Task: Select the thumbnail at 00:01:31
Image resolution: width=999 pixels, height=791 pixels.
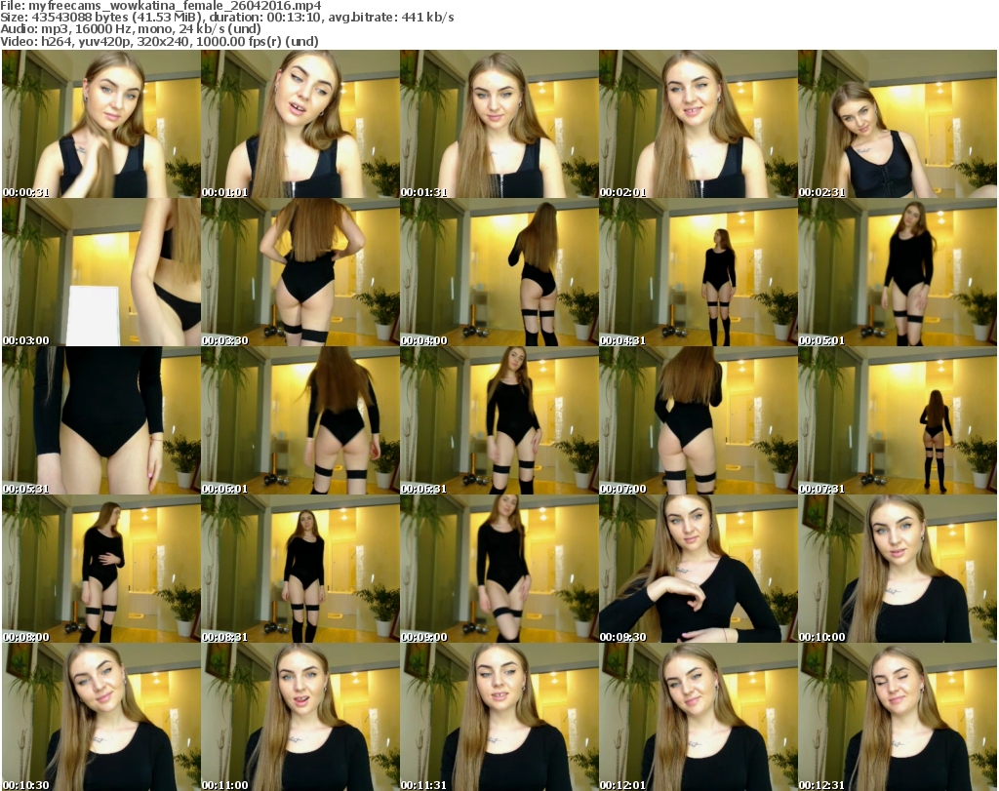Action: pyautogui.click(x=499, y=124)
